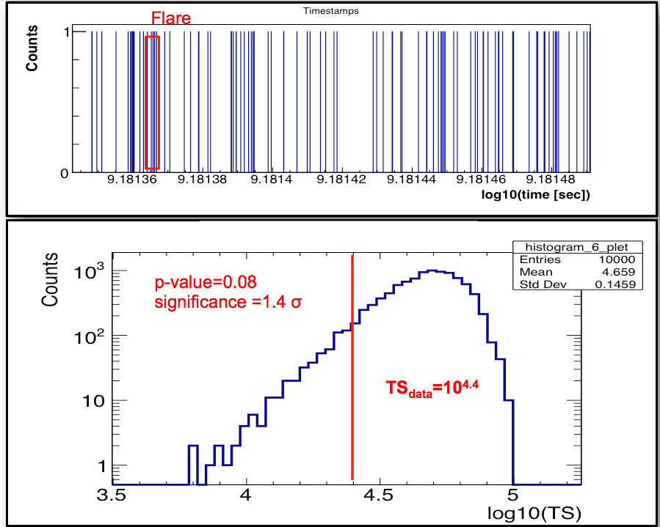The width and height of the screenshot is (660, 527).
Task: Click the 'p-value=0.08' annotation
Action: (x=206, y=282)
